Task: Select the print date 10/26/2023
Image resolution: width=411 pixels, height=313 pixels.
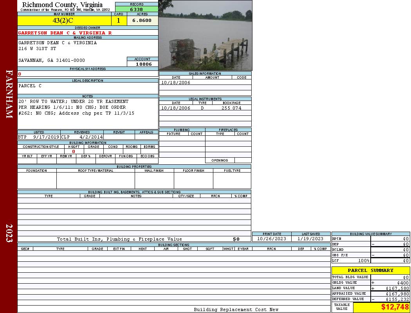Action: (x=272, y=239)
